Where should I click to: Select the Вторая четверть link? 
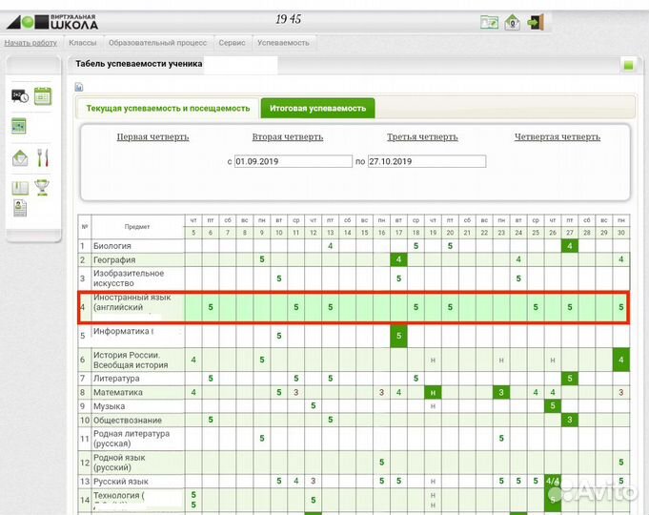click(x=288, y=136)
